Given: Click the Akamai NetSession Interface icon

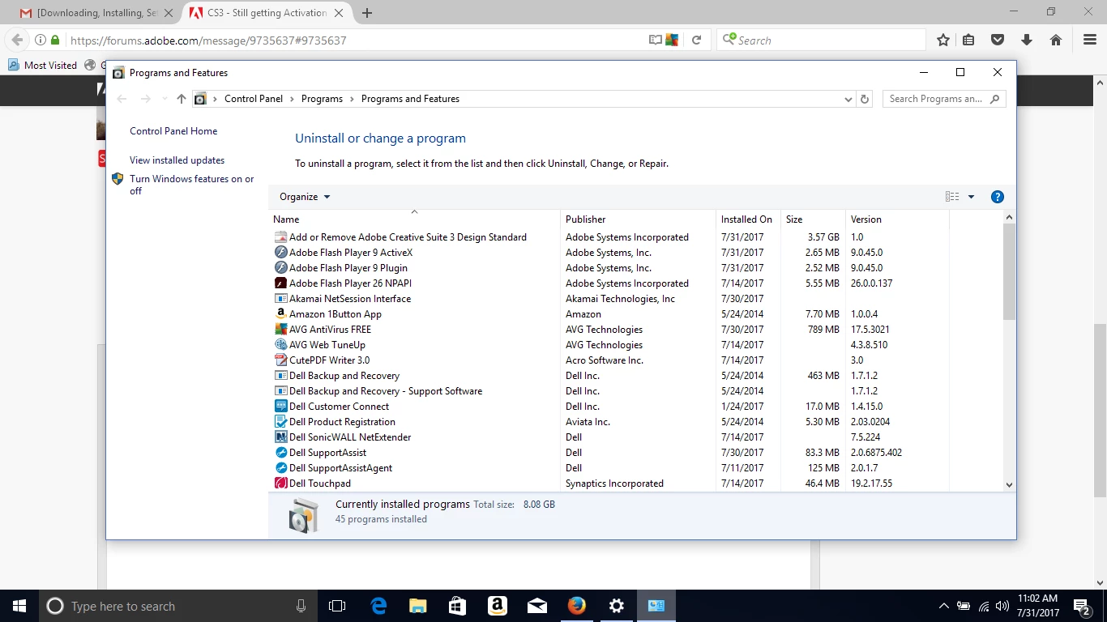Looking at the screenshot, I should click(x=280, y=299).
